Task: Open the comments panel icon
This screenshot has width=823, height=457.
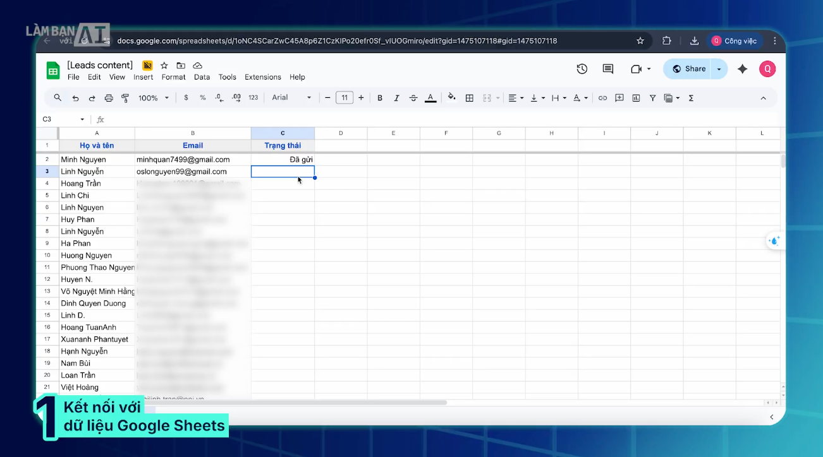Action: tap(608, 69)
